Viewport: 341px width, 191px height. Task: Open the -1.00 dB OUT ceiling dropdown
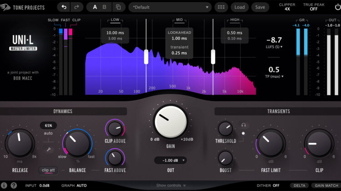point(170,161)
